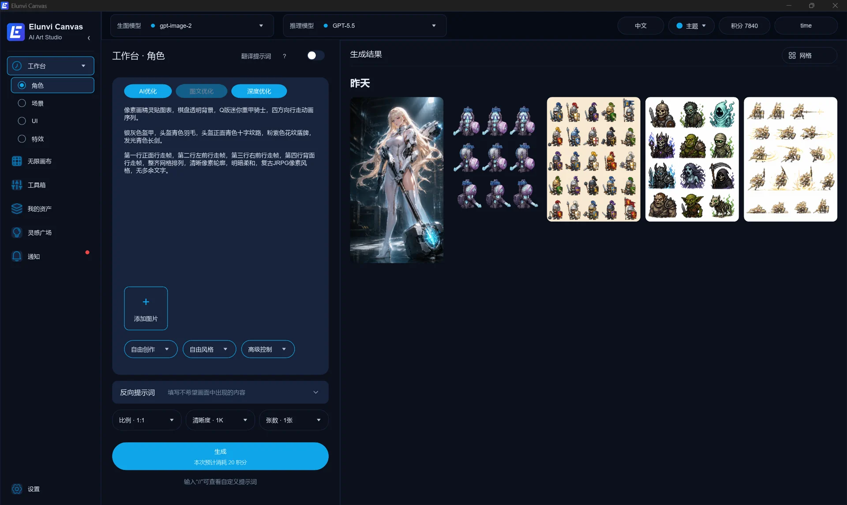The width and height of the screenshot is (847, 505).
Task: Click the 图文优化 tab button
Action: click(202, 91)
